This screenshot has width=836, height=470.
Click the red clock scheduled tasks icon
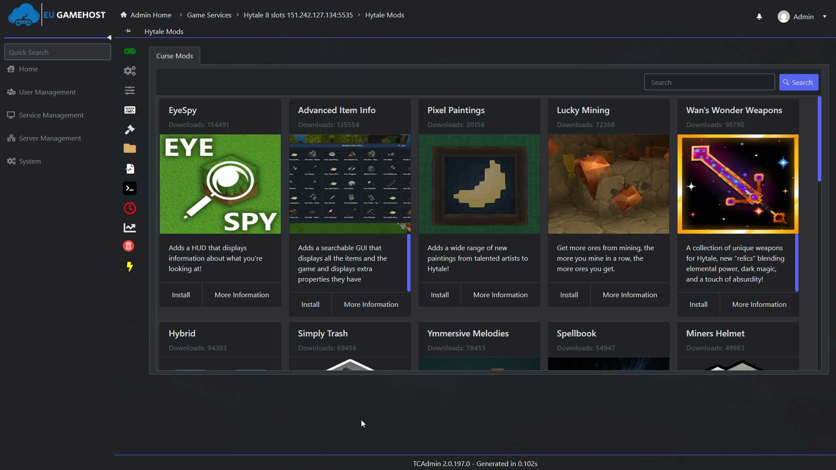[x=129, y=208]
